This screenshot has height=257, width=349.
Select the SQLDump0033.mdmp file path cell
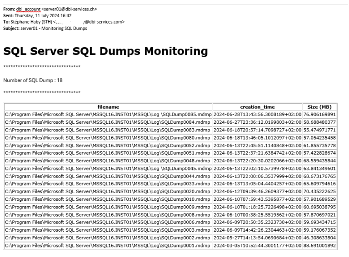[108, 184]
